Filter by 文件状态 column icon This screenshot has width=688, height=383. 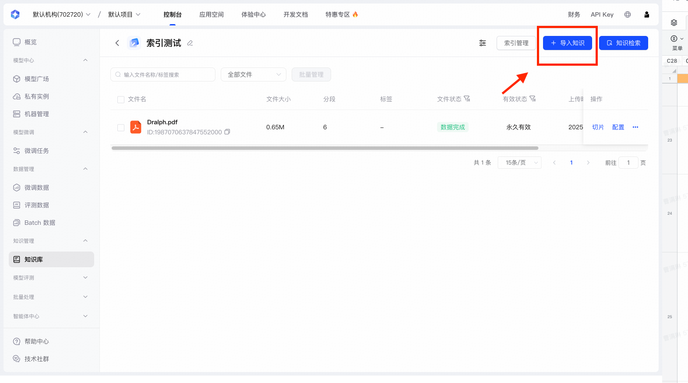(x=467, y=99)
